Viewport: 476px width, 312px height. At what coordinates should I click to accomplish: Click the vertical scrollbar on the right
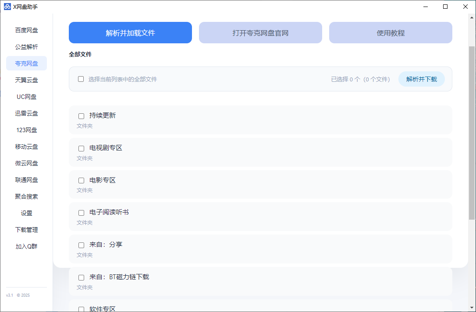[472, 131]
